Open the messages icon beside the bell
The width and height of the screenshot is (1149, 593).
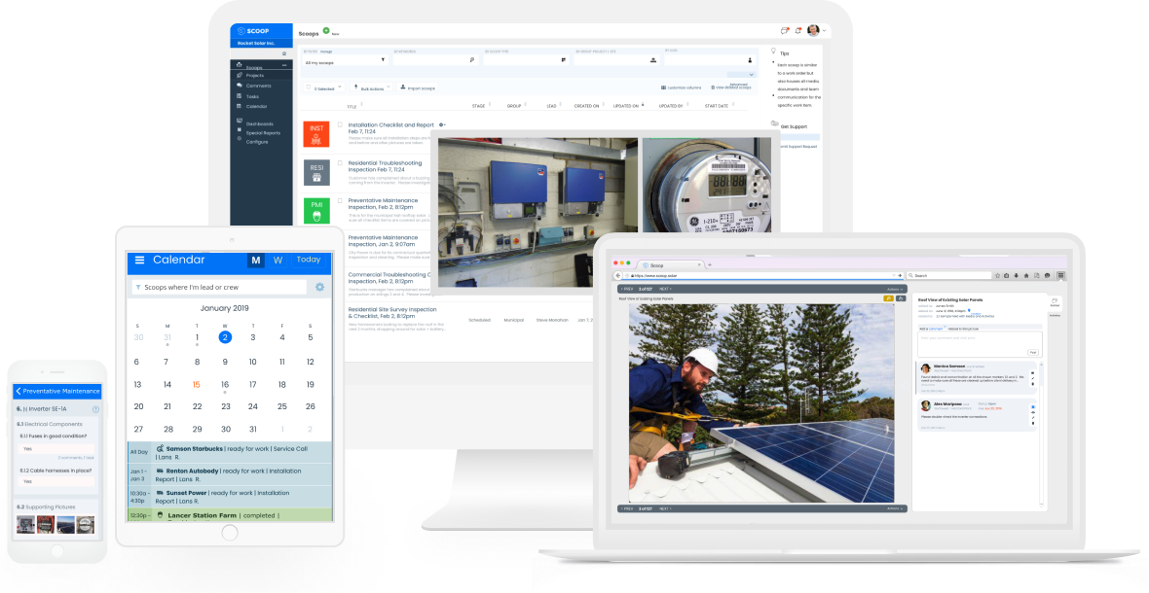[x=785, y=31]
